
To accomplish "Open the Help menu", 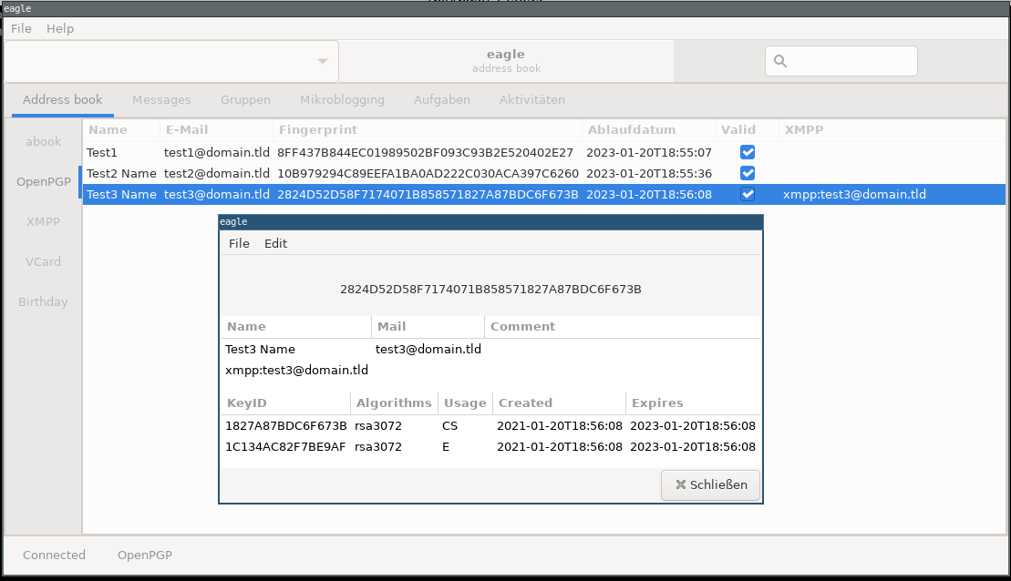I will pos(60,28).
